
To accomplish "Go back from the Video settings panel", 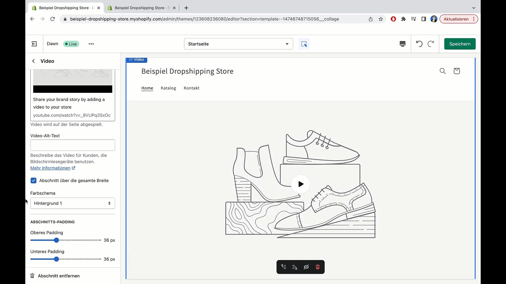I will tap(33, 61).
